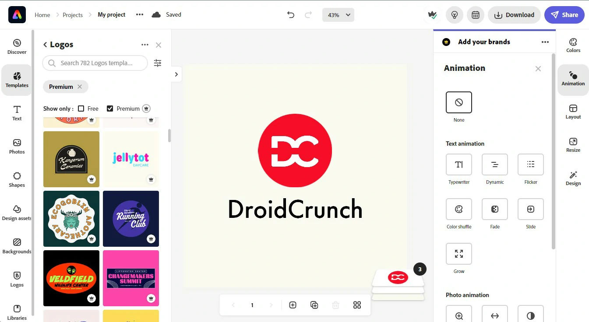Apply the Grow text animation
The width and height of the screenshot is (589, 322).
[459, 254]
